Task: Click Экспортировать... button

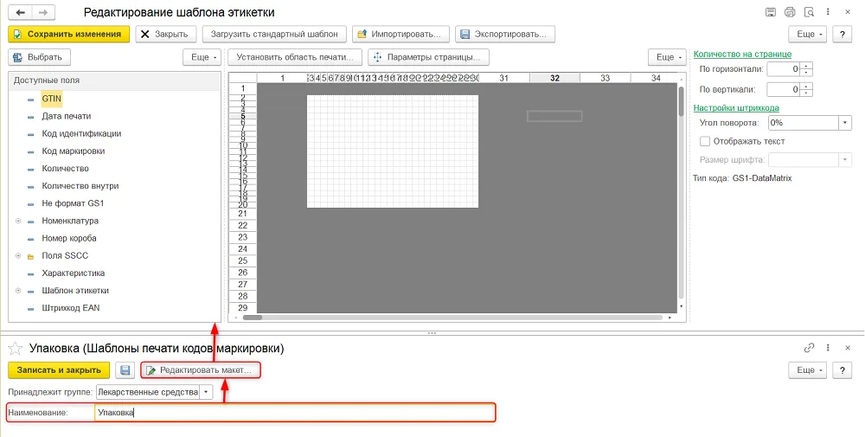Action: [x=505, y=35]
